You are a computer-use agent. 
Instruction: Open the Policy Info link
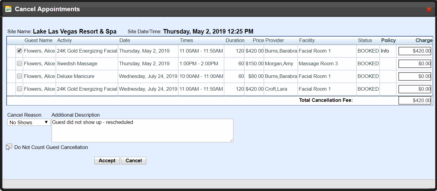pos(385,51)
